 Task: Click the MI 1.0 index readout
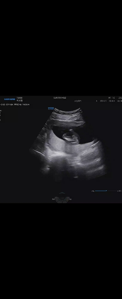click(x=112, y=98)
